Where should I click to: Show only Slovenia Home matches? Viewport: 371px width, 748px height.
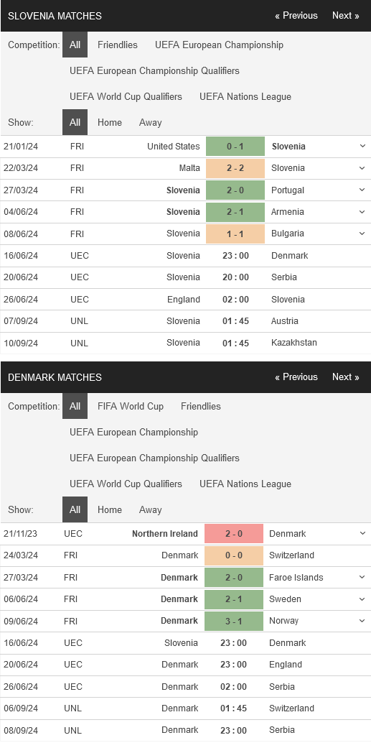point(110,122)
